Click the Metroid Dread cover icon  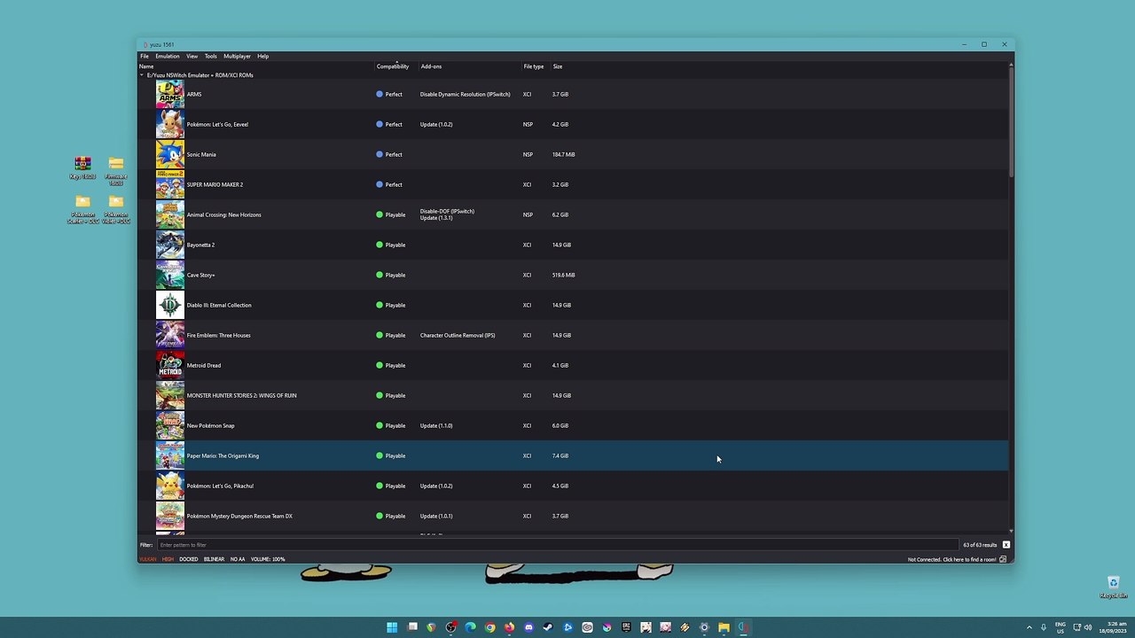(x=169, y=365)
